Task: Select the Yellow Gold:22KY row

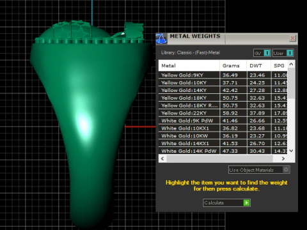Action: pos(223,113)
